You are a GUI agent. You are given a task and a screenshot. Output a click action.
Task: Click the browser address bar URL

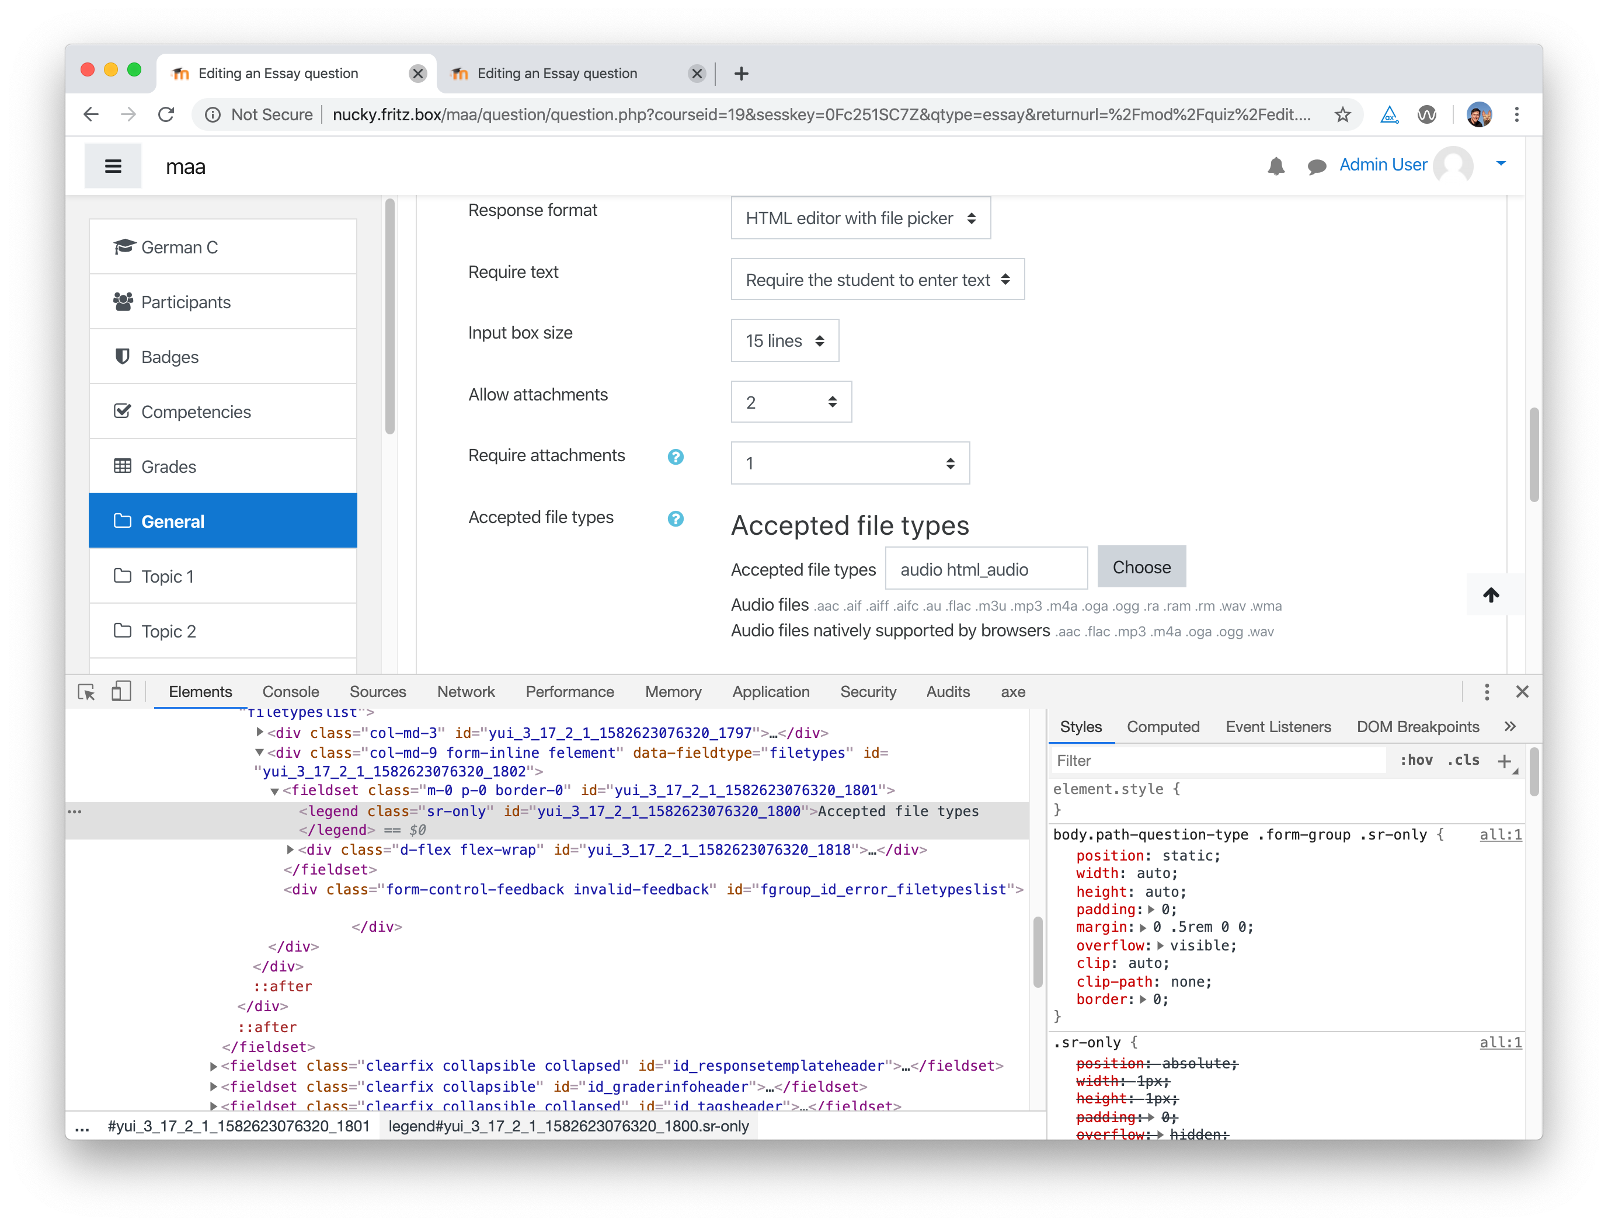point(821,114)
